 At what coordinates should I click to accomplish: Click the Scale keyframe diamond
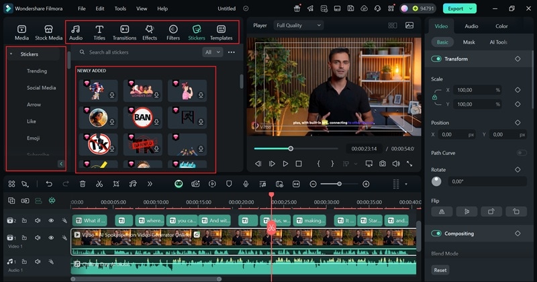point(518,90)
